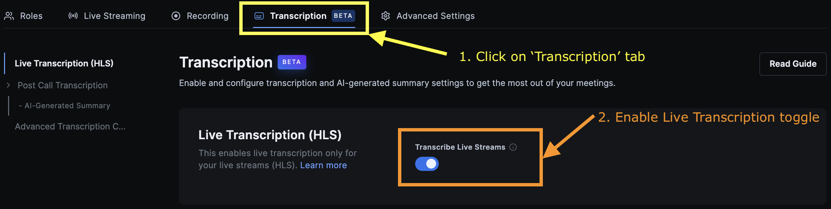Click the Live Streaming broadcast icon
This screenshot has width=831, height=209.
pyautogui.click(x=73, y=16)
